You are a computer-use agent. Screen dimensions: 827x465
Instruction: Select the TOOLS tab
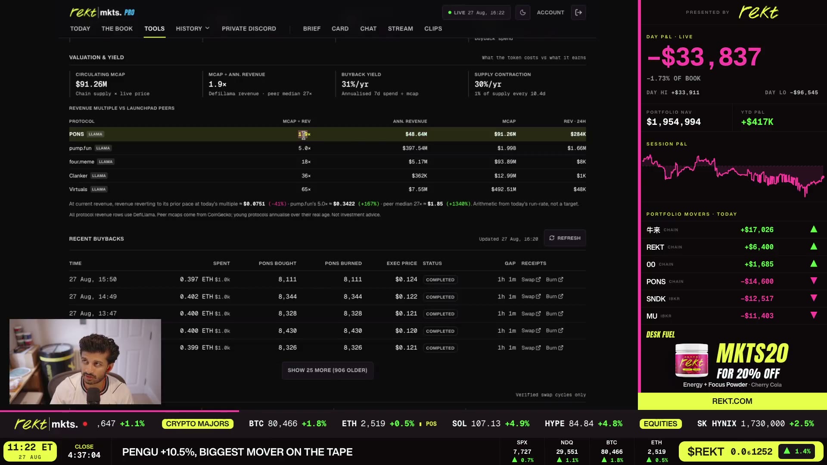pyautogui.click(x=154, y=28)
